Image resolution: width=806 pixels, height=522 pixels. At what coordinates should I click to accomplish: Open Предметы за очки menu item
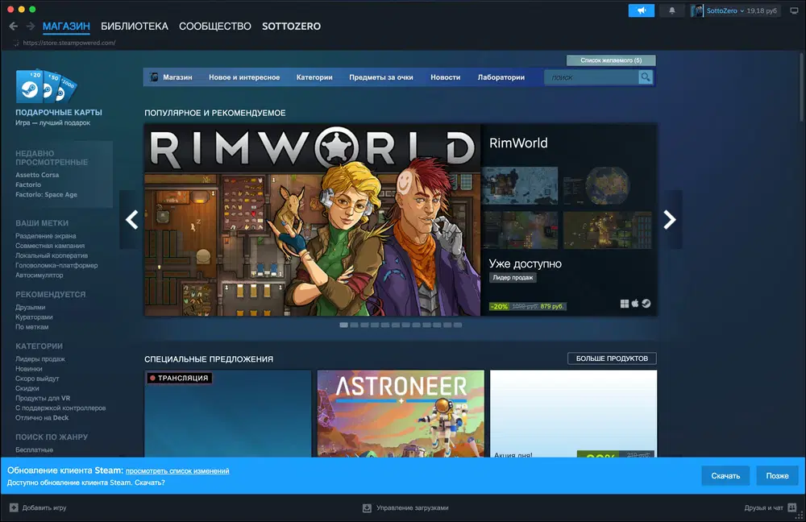point(381,77)
